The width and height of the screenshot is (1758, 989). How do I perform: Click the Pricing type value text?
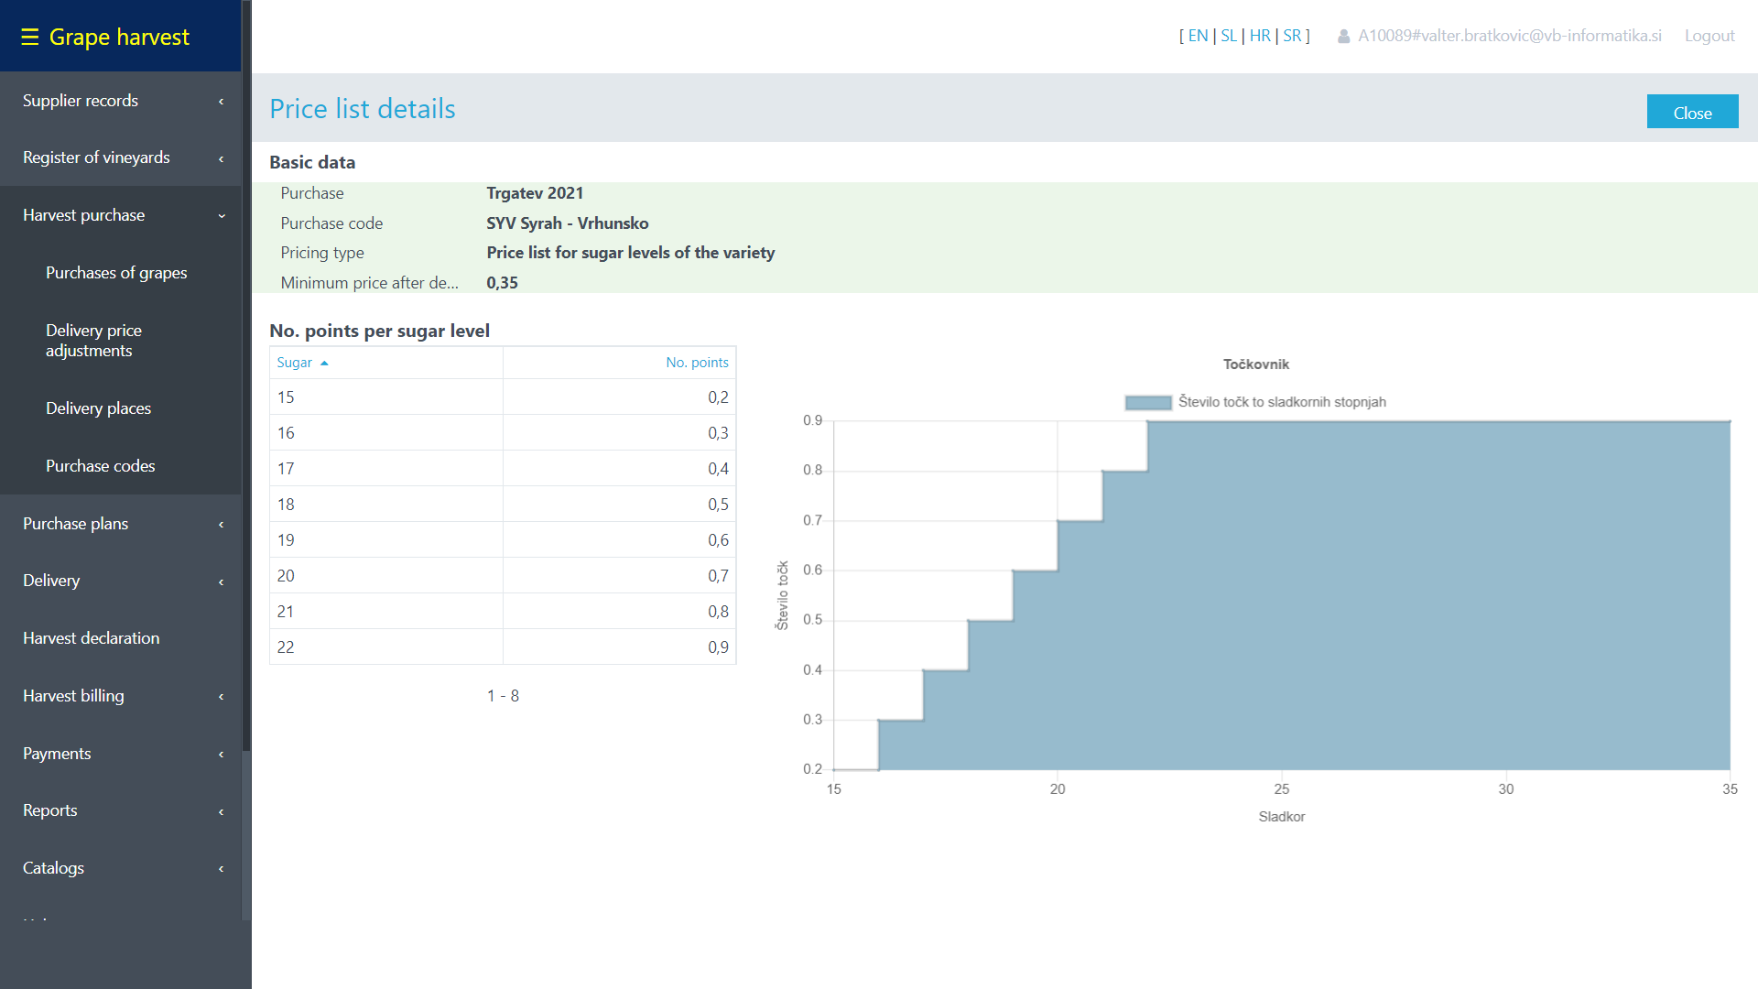coord(631,253)
